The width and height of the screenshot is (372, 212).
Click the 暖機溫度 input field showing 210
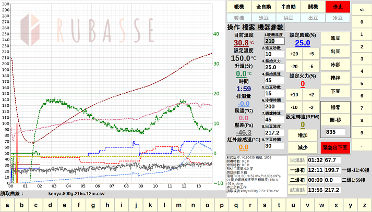coord(274,41)
